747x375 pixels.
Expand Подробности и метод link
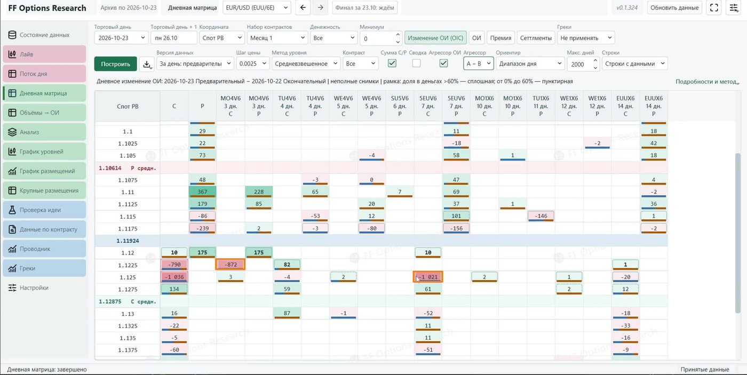coord(708,82)
